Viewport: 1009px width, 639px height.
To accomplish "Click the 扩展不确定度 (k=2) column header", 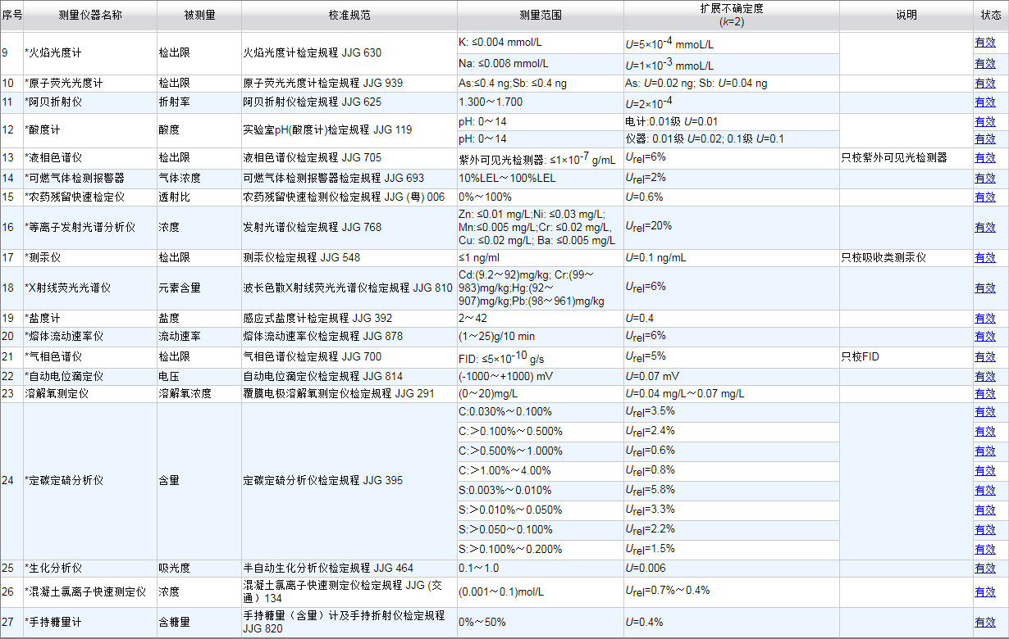I will 732,15.
